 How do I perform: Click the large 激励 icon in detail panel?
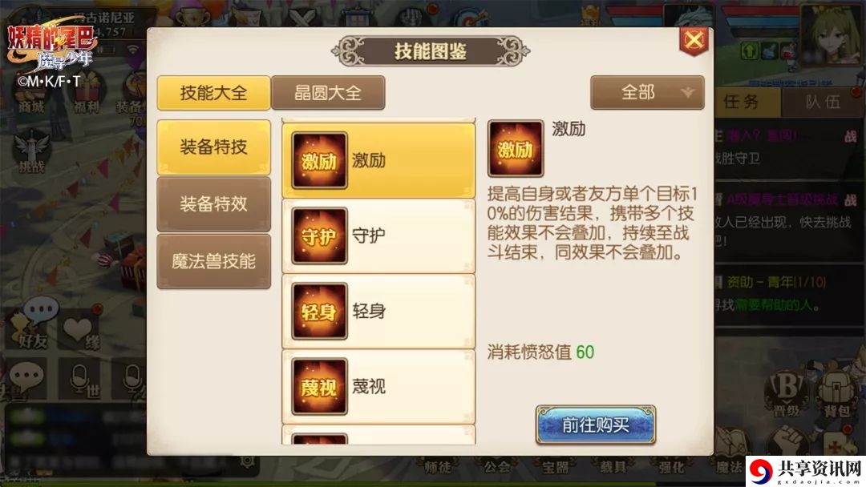point(516,148)
